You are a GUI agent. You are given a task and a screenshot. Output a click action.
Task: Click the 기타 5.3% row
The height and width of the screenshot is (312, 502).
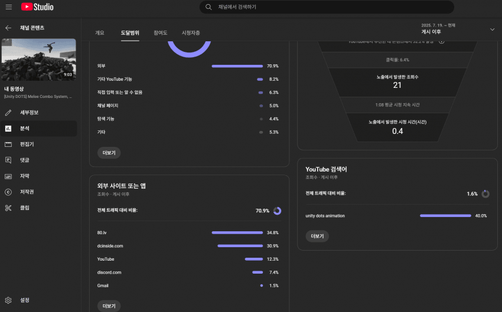click(188, 132)
